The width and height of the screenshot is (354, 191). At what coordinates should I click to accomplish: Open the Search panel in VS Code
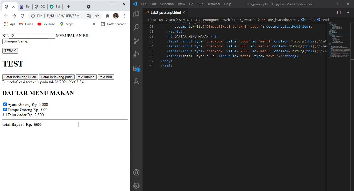pos(136,27)
